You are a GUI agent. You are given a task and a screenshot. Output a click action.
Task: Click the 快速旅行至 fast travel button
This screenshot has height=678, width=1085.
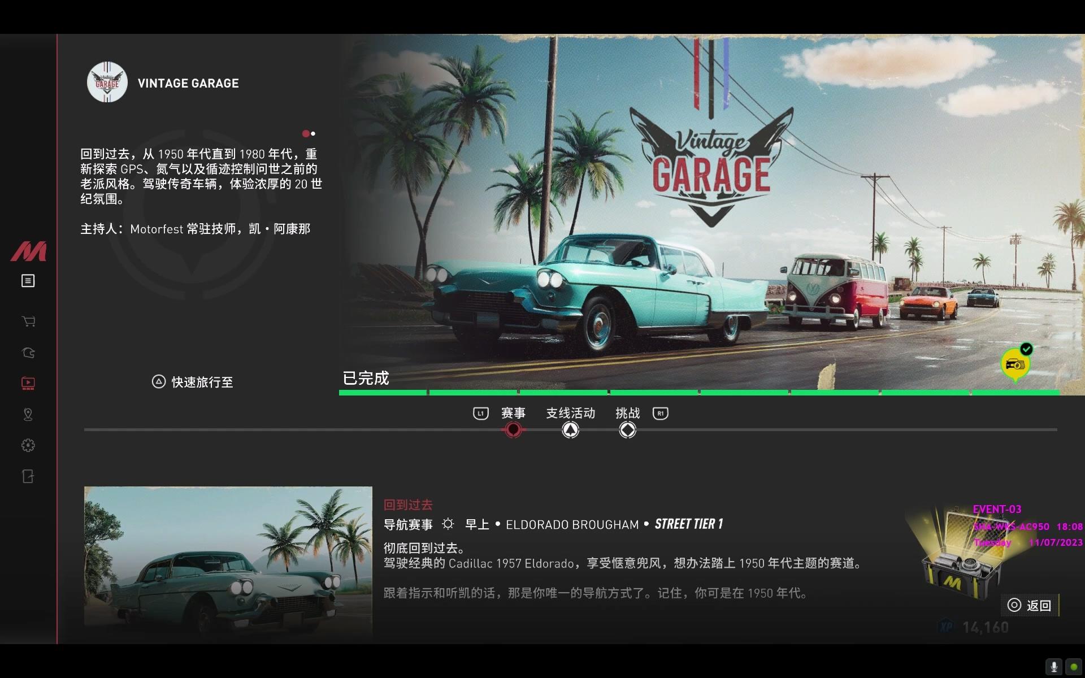pos(193,382)
